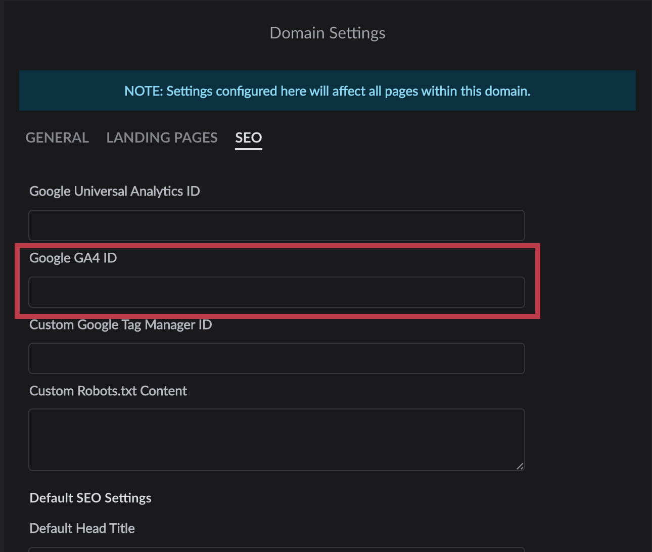652x552 pixels.
Task: Click the Custom Google Tag Manager ID field
Action: (x=276, y=358)
